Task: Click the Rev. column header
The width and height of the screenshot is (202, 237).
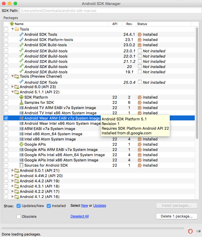Action: pyautogui.click(x=129, y=24)
